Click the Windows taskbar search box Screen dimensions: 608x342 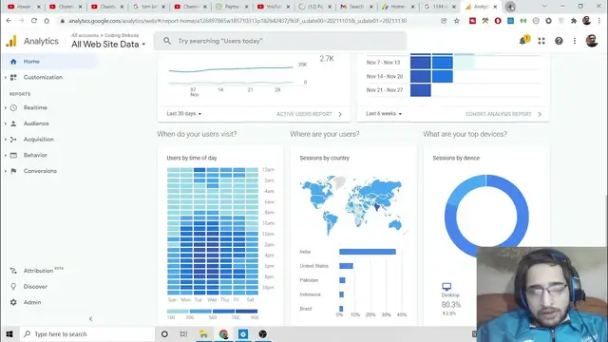86,333
